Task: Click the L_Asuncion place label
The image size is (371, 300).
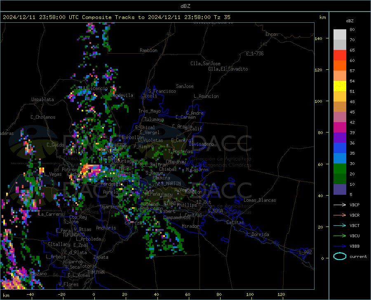Action: [x=206, y=96]
